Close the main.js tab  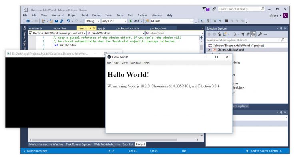tap(94, 28)
